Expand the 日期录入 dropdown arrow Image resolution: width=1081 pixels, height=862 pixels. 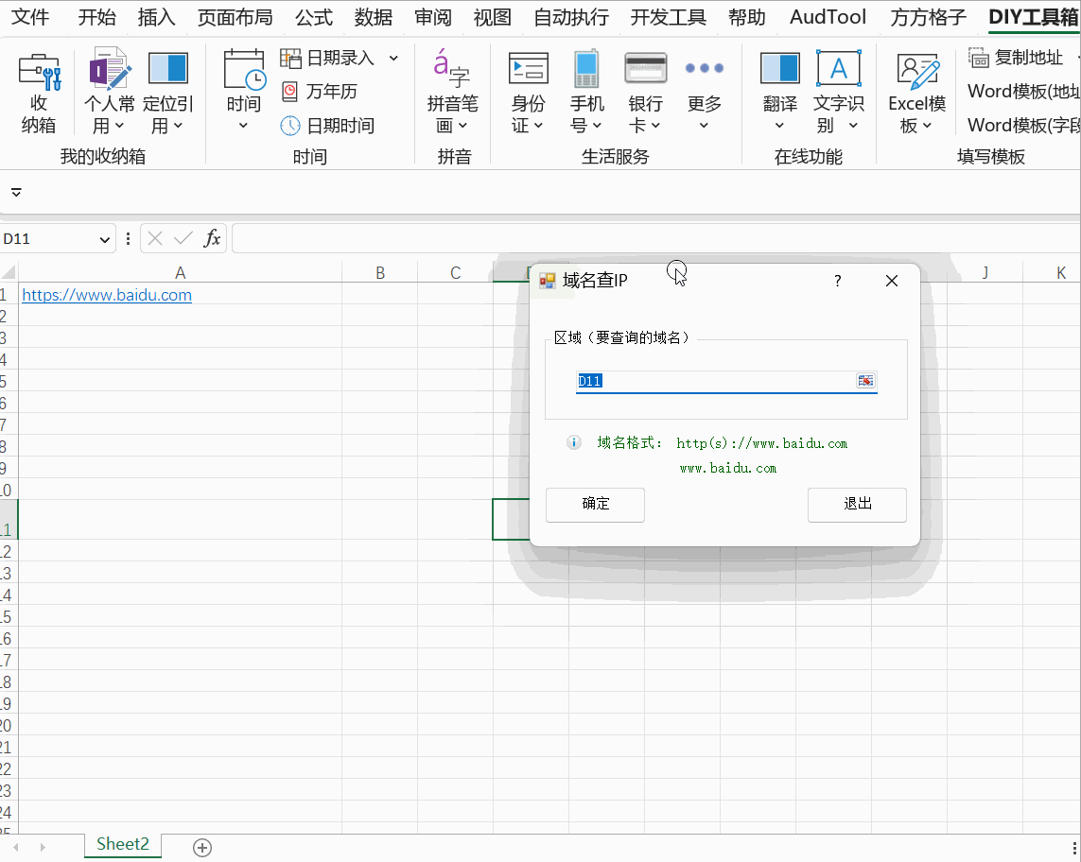(x=393, y=58)
